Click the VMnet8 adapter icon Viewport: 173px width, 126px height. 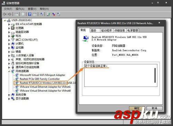coord(17,91)
